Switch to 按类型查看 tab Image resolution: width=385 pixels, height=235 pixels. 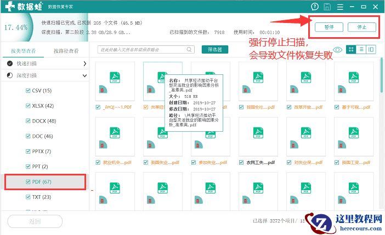24,51
